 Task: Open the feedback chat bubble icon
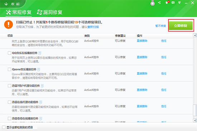point(173,2)
